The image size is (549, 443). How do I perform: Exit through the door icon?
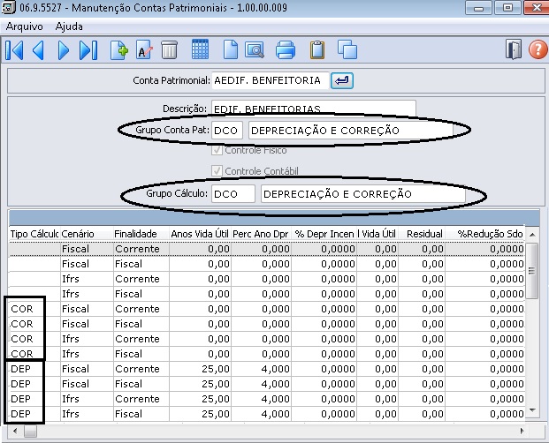[514, 49]
